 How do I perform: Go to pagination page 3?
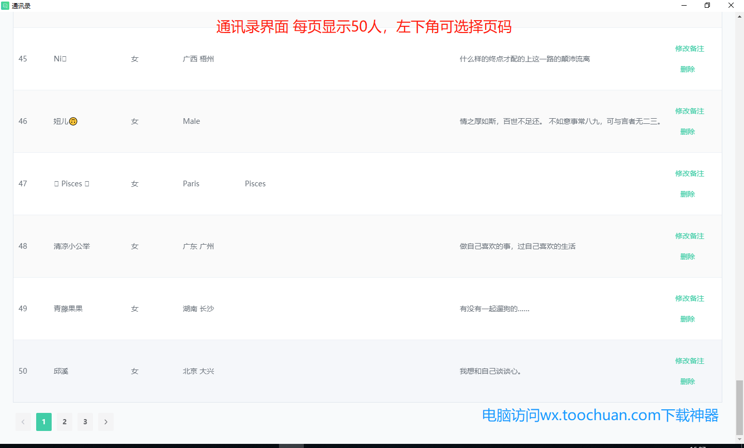point(85,422)
